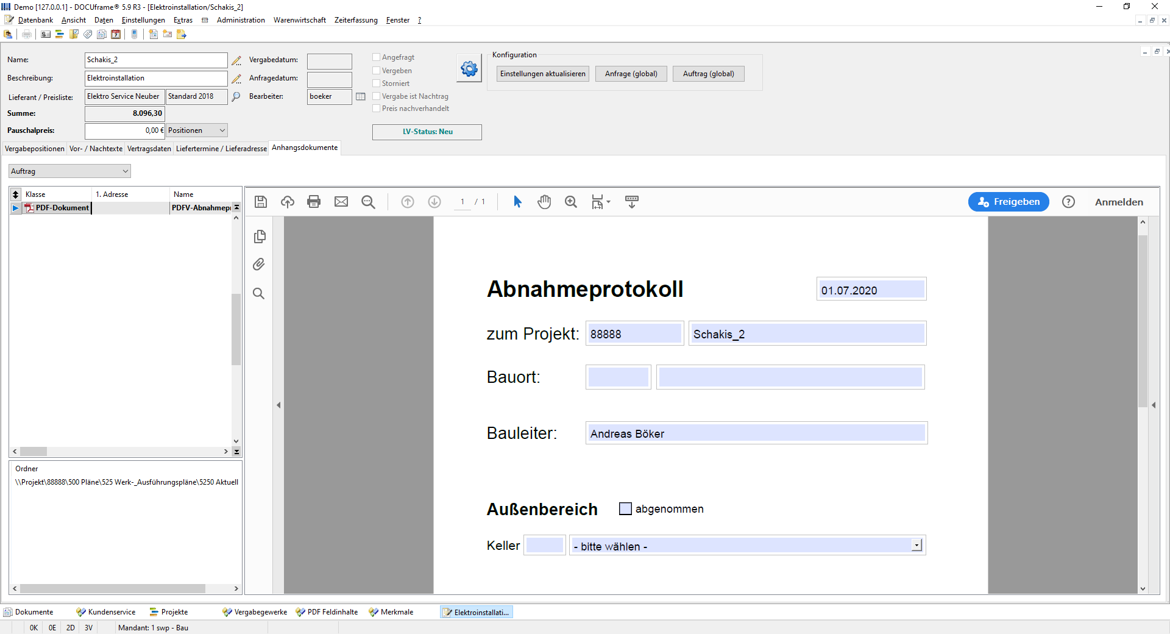Send the PDF via the envelope icon
The image size is (1170, 634).
(341, 202)
